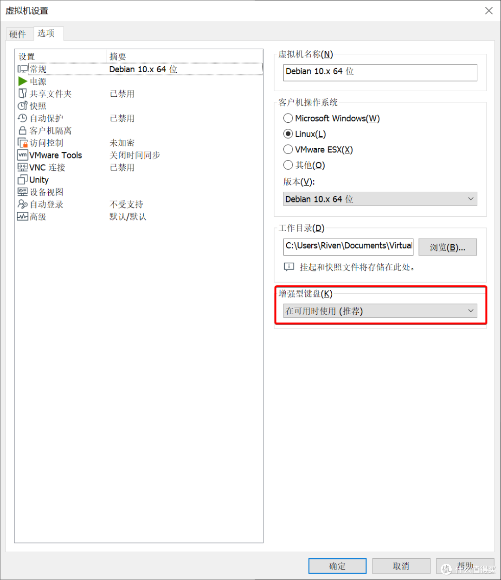Switch to the 硬件 hardware tab
This screenshot has width=501, height=580.
point(18,34)
